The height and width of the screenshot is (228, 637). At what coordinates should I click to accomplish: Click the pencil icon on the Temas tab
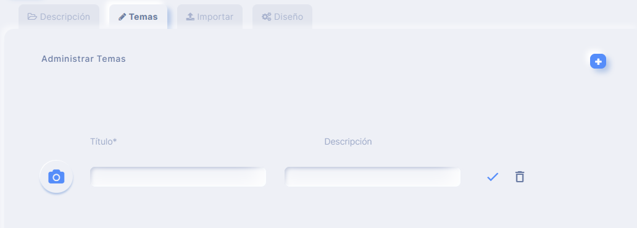pos(122,17)
